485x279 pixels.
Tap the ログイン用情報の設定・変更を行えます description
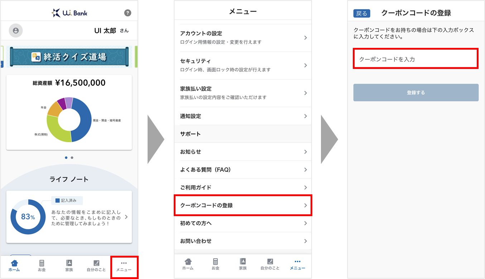click(x=221, y=42)
